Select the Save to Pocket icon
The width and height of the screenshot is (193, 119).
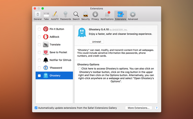click(46, 52)
